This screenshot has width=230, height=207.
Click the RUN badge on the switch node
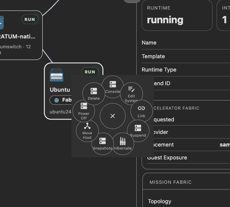30,19
